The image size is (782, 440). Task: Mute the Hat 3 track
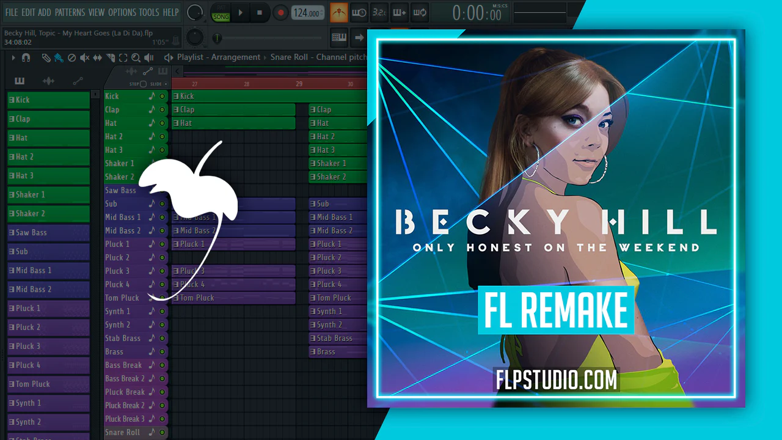[x=162, y=150]
